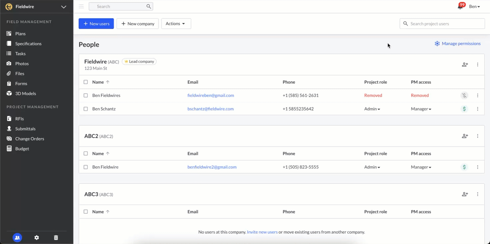Click the green dollar icon for Ben Schantz
Image resolution: width=490 pixels, height=244 pixels.
point(464,109)
